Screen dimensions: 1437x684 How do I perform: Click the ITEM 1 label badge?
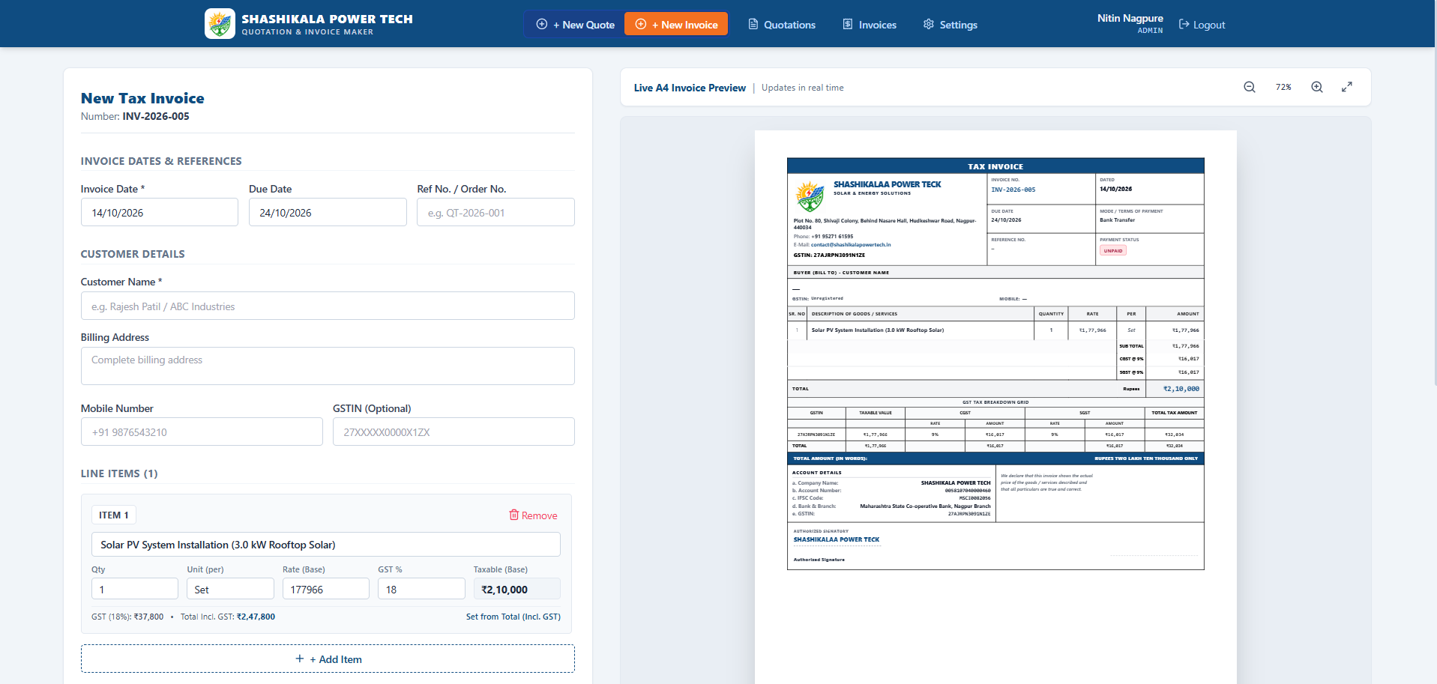coord(114,515)
